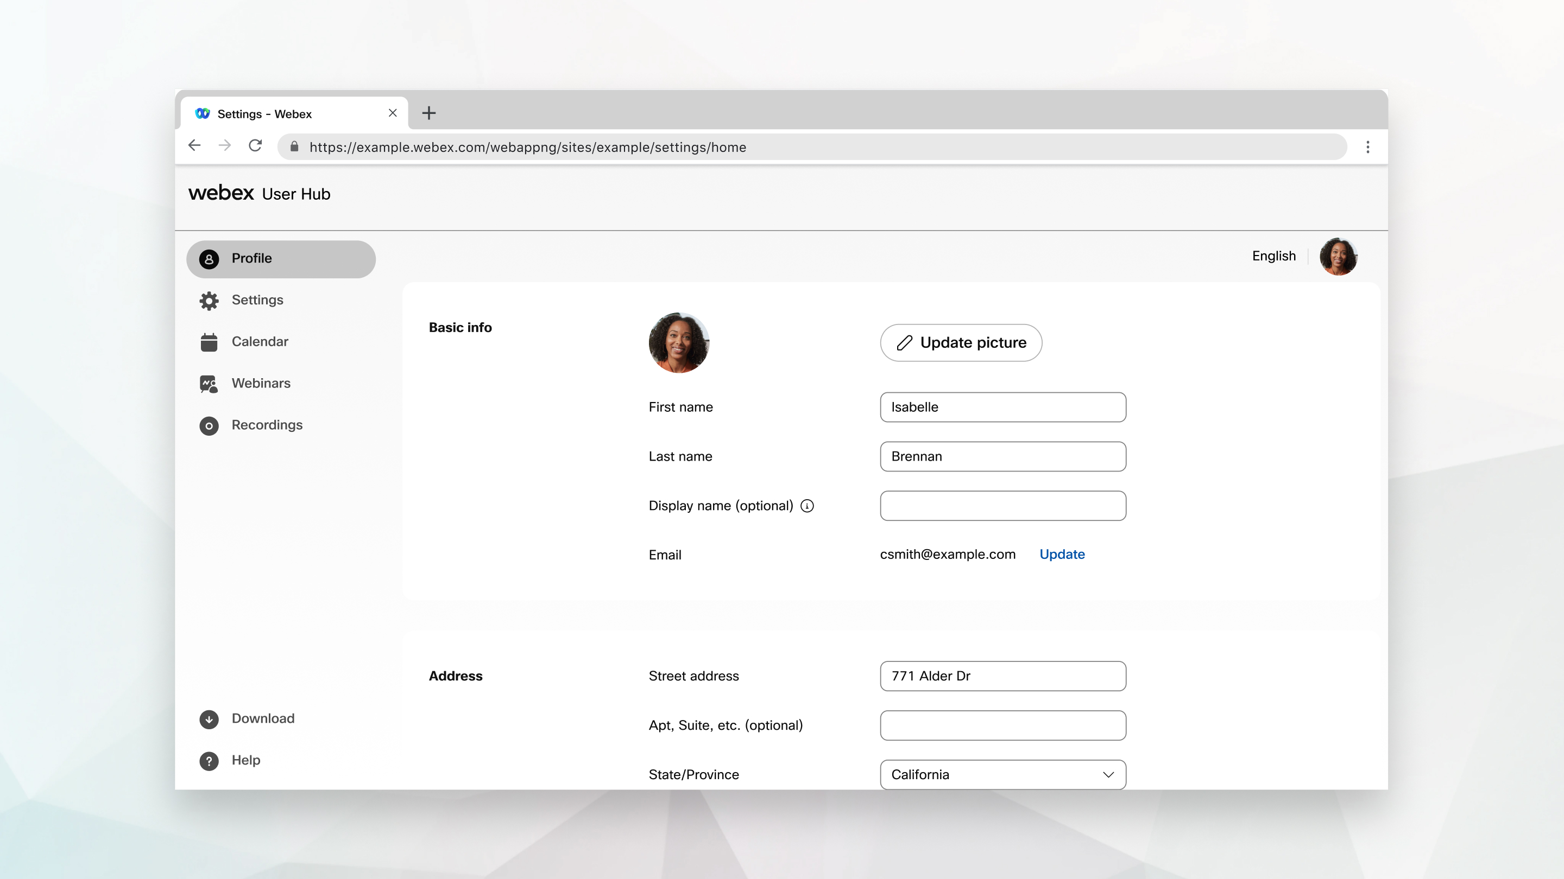The height and width of the screenshot is (879, 1564).
Task: Open Recordings from sidebar
Action: point(267,424)
